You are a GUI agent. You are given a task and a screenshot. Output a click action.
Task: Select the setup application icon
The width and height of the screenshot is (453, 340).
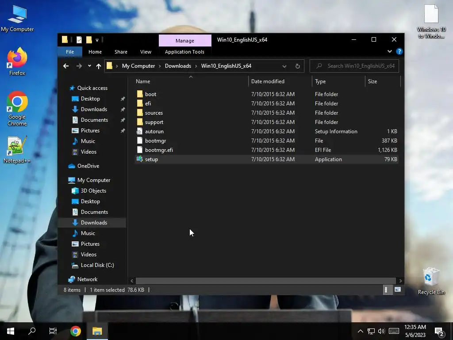(140, 159)
